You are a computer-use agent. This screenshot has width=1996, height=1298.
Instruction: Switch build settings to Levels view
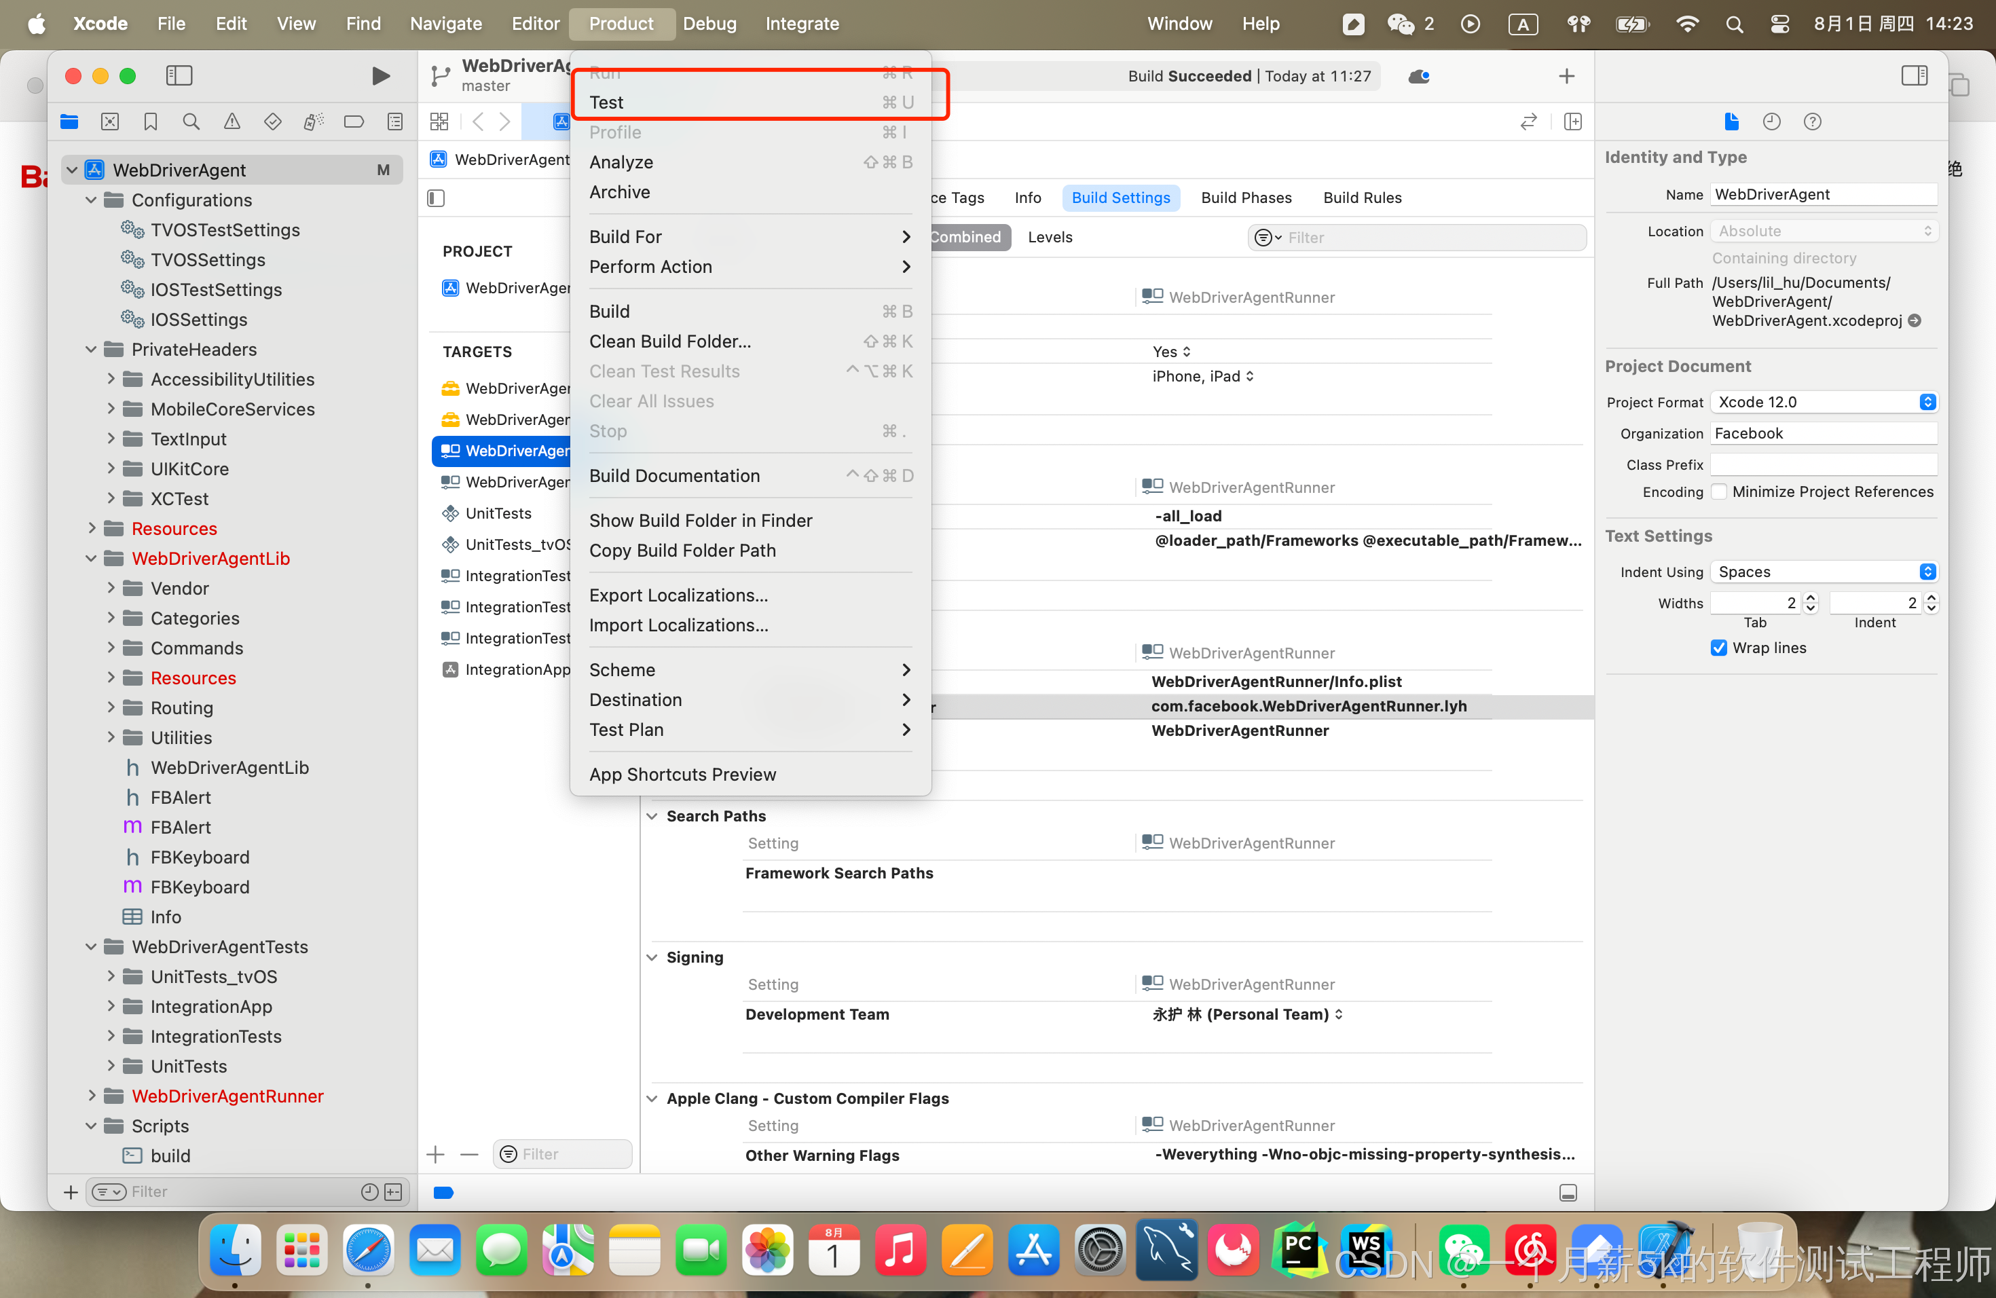[x=1050, y=238]
